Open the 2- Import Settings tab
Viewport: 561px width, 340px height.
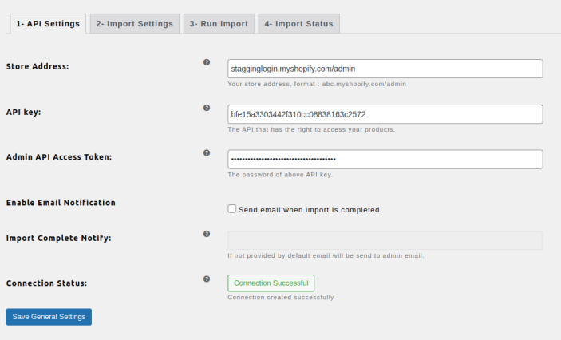[134, 24]
